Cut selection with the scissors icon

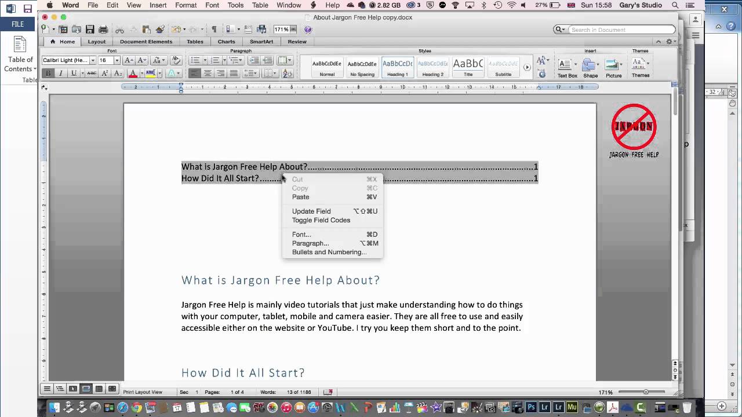pyautogui.click(x=119, y=30)
